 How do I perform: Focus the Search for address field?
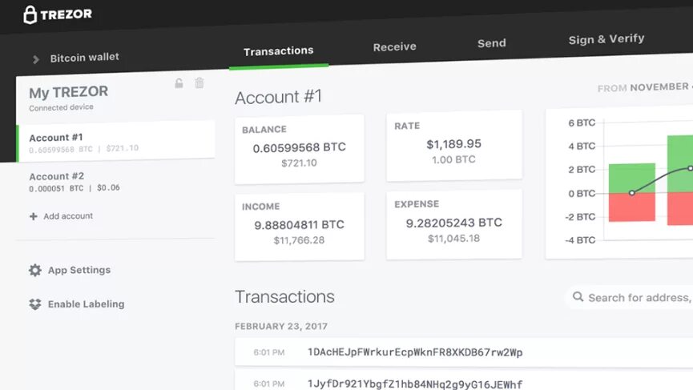coord(631,297)
